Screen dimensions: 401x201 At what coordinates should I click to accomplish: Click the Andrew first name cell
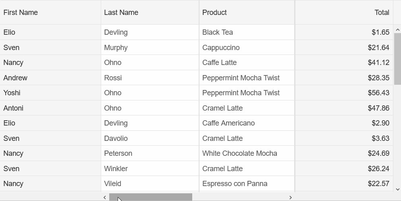[x=50, y=77]
